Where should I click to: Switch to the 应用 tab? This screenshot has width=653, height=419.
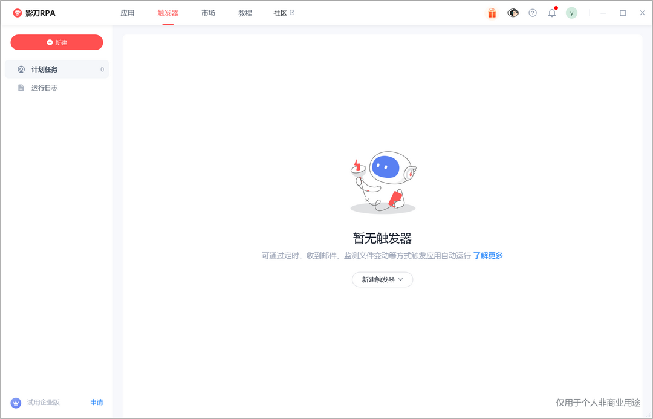tap(128, 12)
